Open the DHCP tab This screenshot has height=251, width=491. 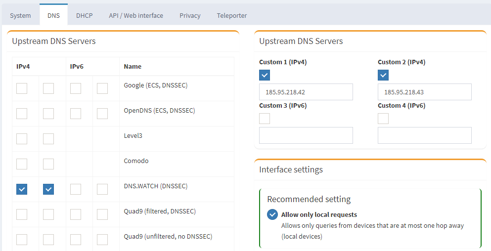tap(84, 15)
